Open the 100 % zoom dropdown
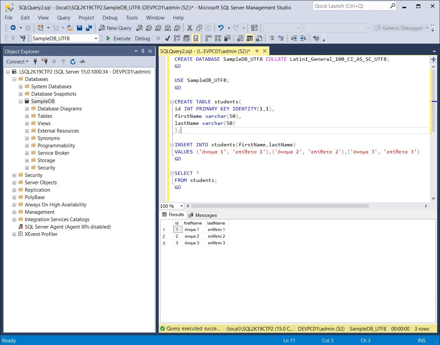The image size is (440, 345). point(181,206)
